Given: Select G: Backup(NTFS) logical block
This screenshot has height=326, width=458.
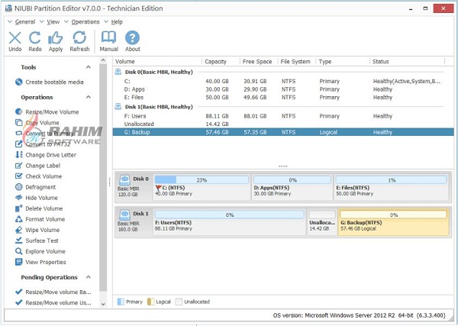Looking at the screenshot, I should pyautogui.click(x=393, y=222).
